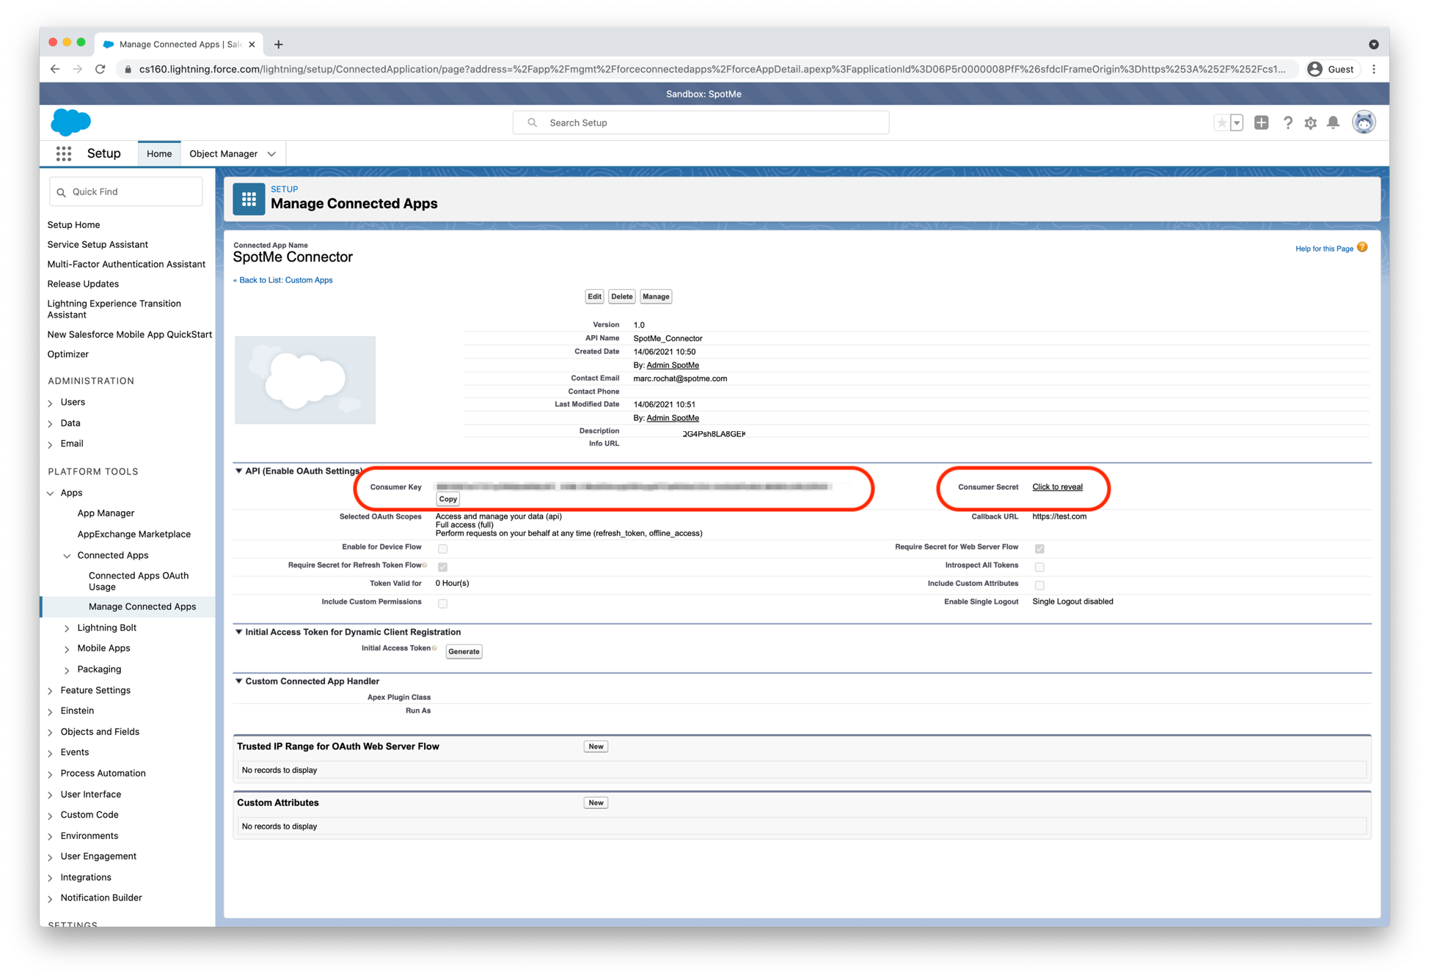Expand the Lightning Bolt node
Viewport: 1429px width, 979px height.
[67, 628]
